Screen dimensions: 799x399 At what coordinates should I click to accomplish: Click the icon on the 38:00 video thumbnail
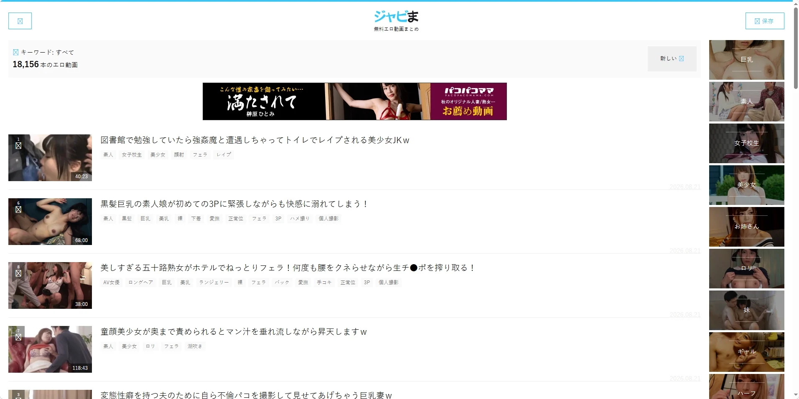[x=18, y=273]
